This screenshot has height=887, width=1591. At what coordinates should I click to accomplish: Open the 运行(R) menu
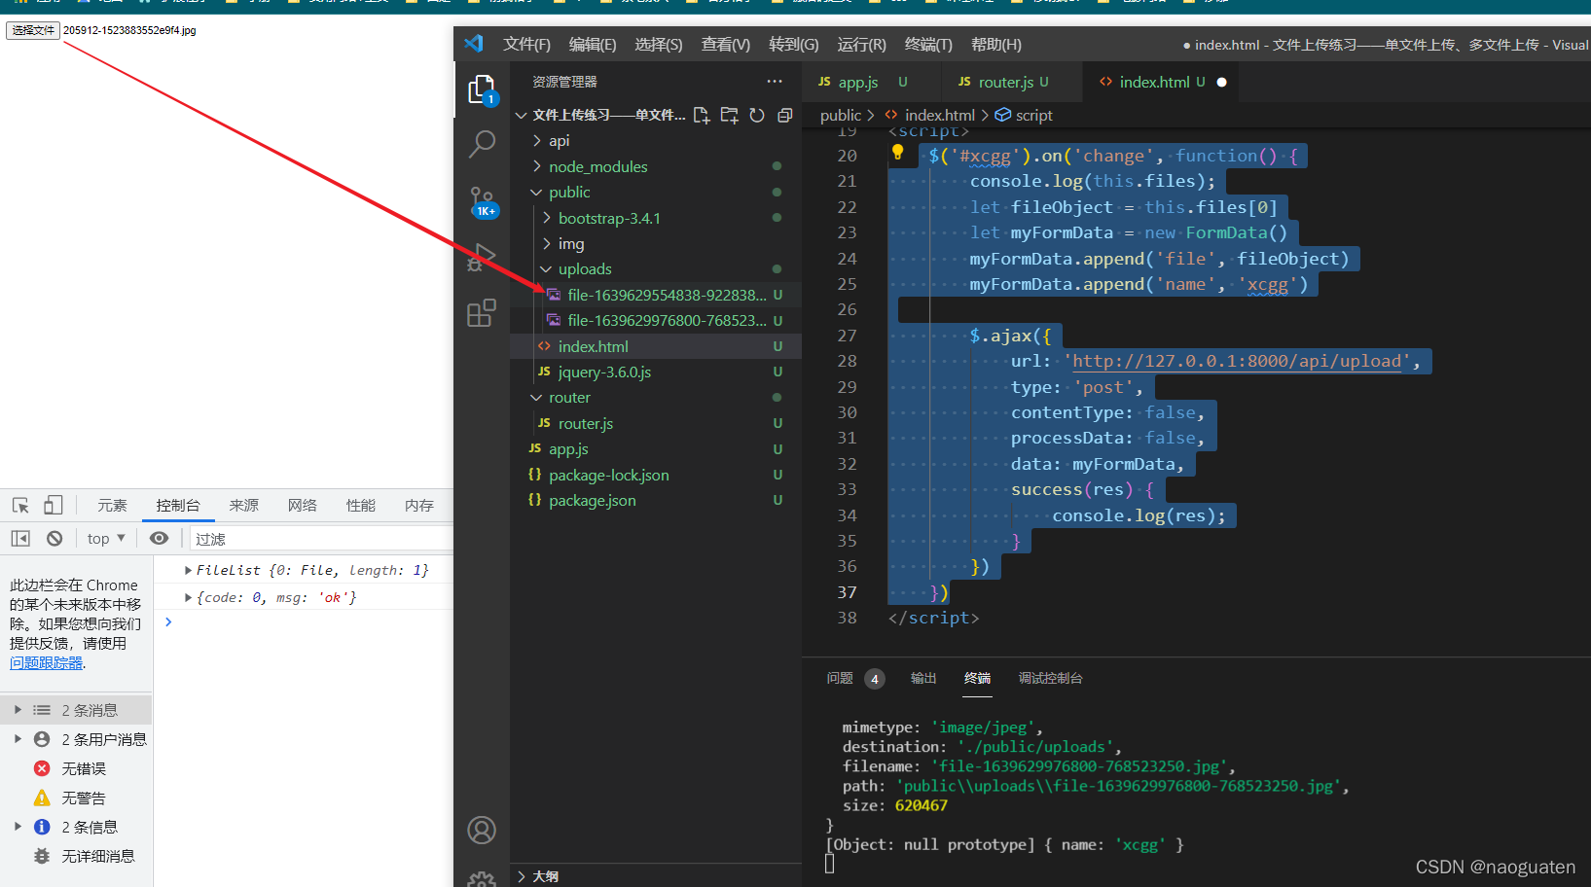tap(861, 44)
